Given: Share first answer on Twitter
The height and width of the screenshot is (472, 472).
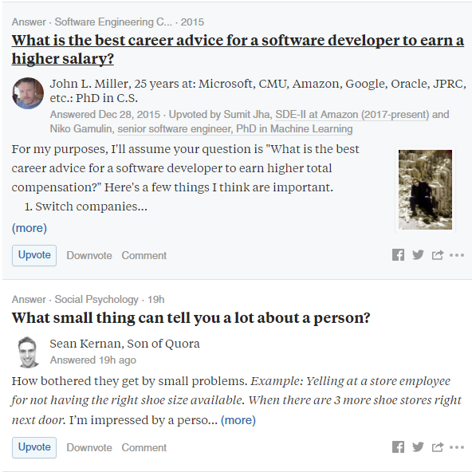Looking at the screenshot, I should pos(418,255).
